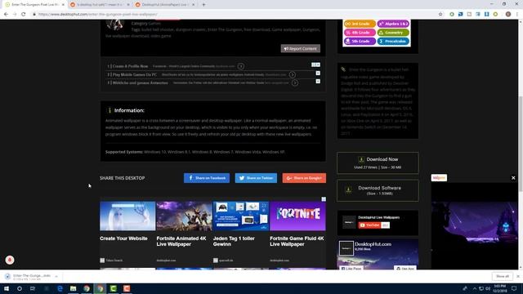Open the DesktopHut.com Facebook page widget
The height and width of the screenshot is (294, 523).
pyautogui.click(x=378, y=254)
